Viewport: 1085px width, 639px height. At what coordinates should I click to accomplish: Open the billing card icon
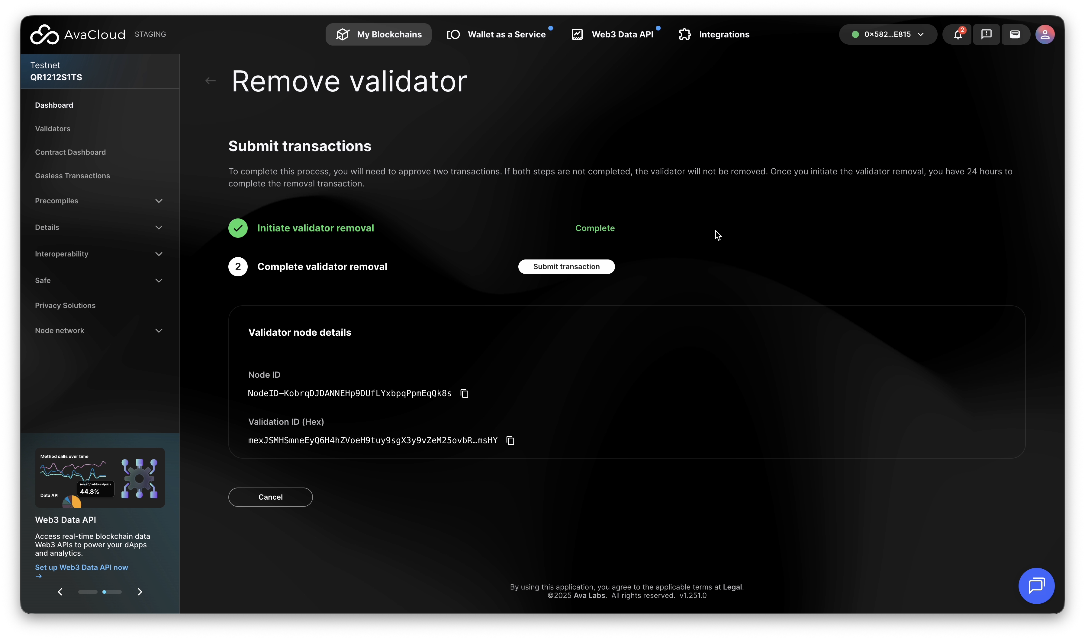coord(1015,34)
